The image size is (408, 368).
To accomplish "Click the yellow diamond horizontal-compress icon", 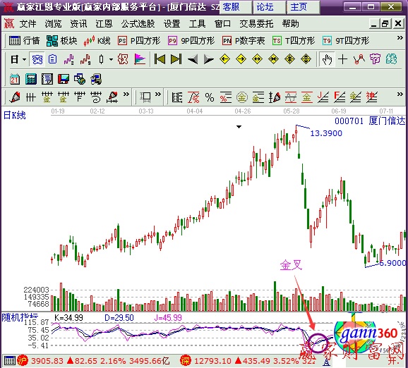I will 273,59.
